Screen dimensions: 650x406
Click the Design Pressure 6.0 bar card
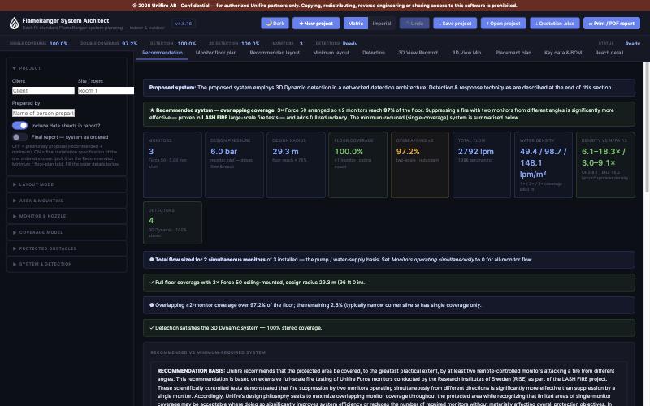(234, 165)
